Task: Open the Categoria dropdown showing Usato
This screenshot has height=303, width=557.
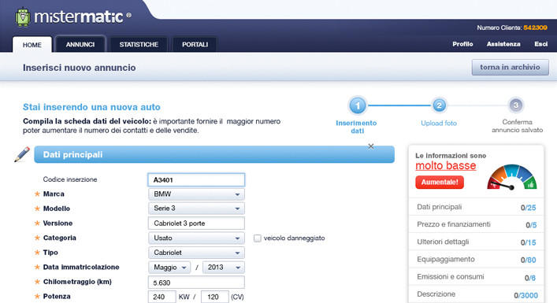Action: coord(196,238)
